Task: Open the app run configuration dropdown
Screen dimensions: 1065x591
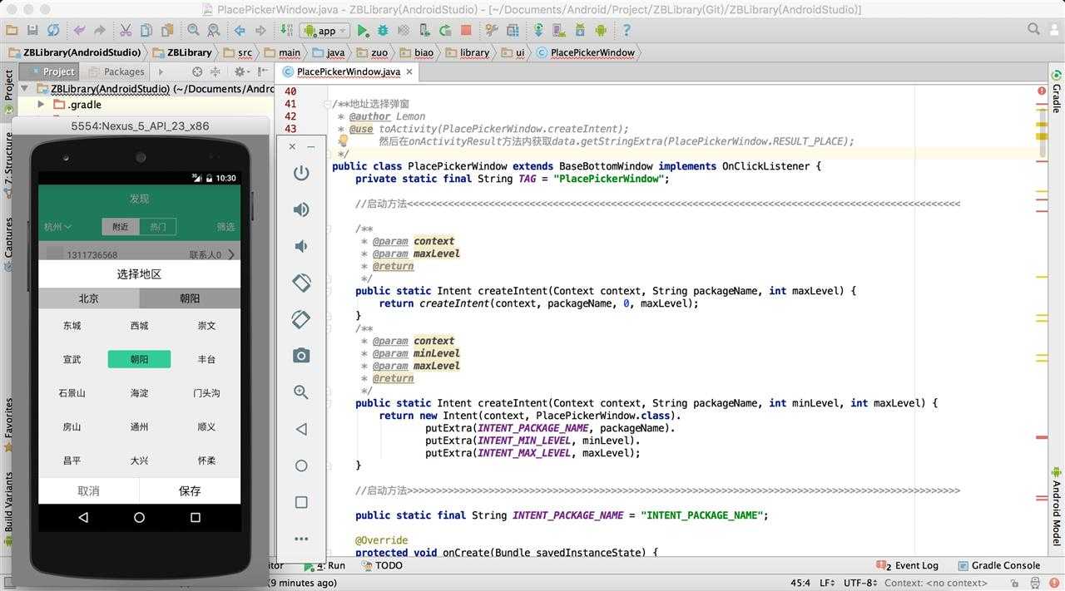Action: click(x=325, y=31)
